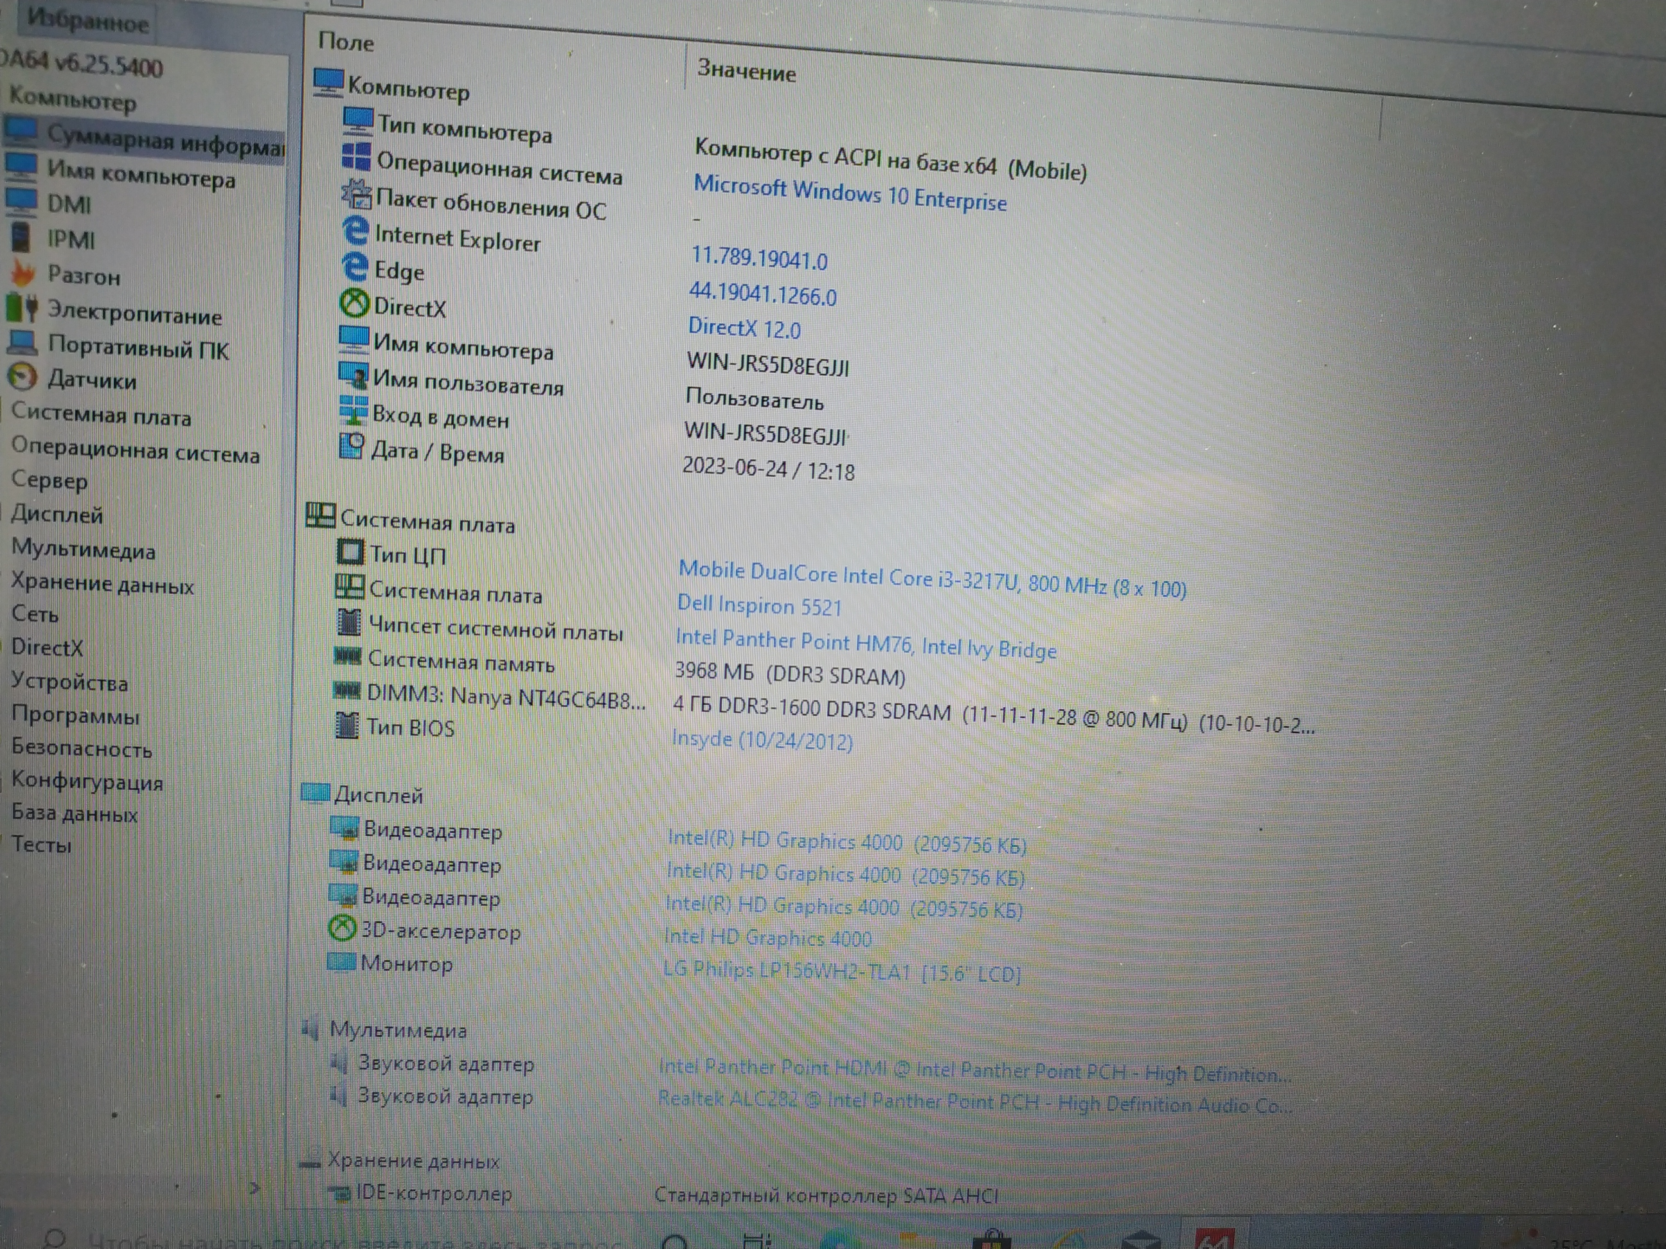Open Хранение данных category in sidebar
The image size is (1666, 1249).
pos(102,584)
